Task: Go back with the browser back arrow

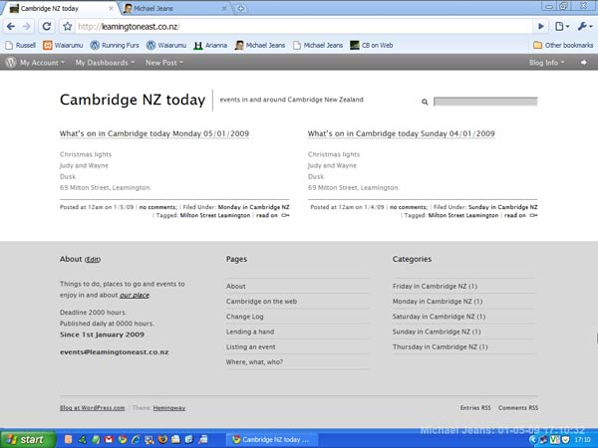Action: [x=11, y=26]
